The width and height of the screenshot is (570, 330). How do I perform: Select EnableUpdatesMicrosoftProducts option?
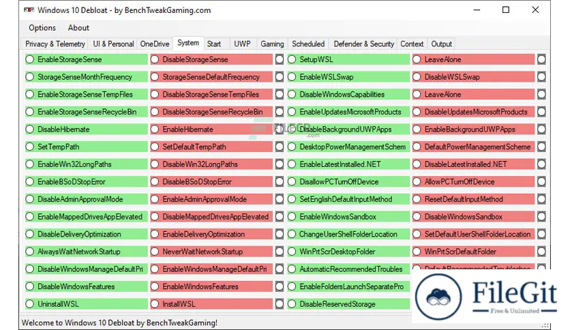pos(348,112)
